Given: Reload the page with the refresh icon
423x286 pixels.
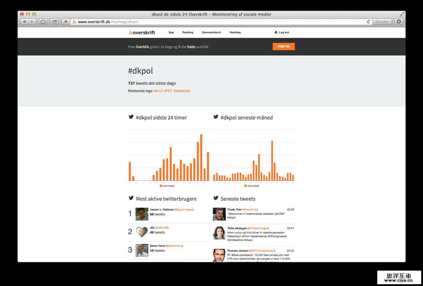Looking at the screenshot, I should 368,22.
